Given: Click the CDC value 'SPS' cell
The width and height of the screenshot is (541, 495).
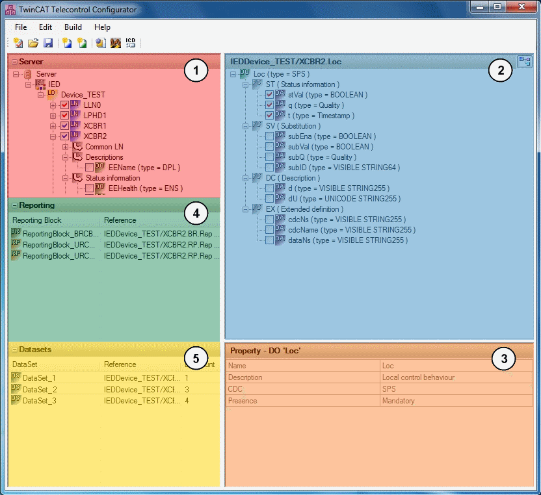Looking at the screenshot, I should click(456, 389).
